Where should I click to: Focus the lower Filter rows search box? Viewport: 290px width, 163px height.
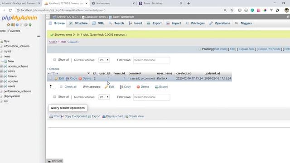pos(151,97)
